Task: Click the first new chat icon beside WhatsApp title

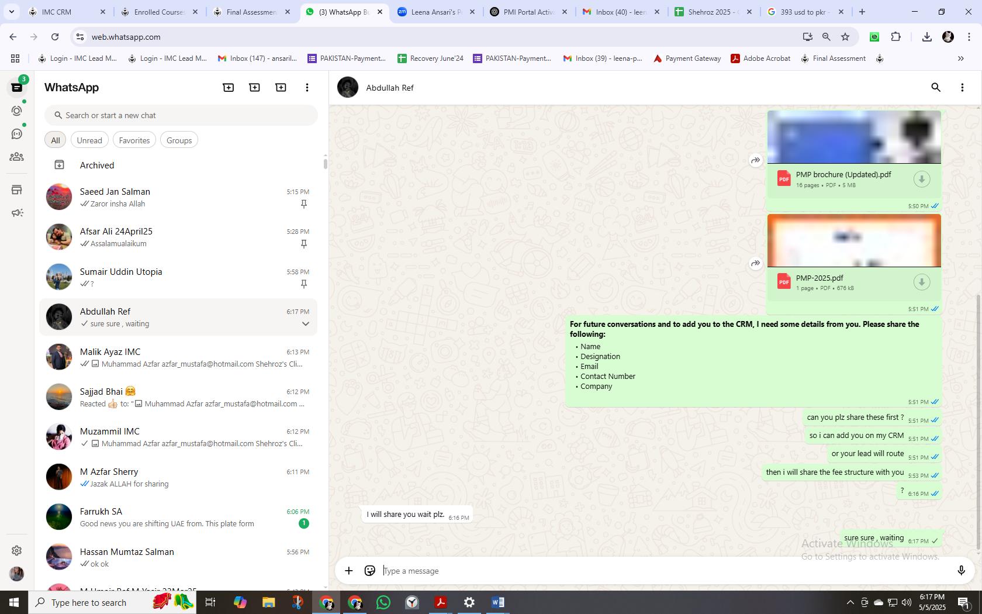Action: click(229, 87)
